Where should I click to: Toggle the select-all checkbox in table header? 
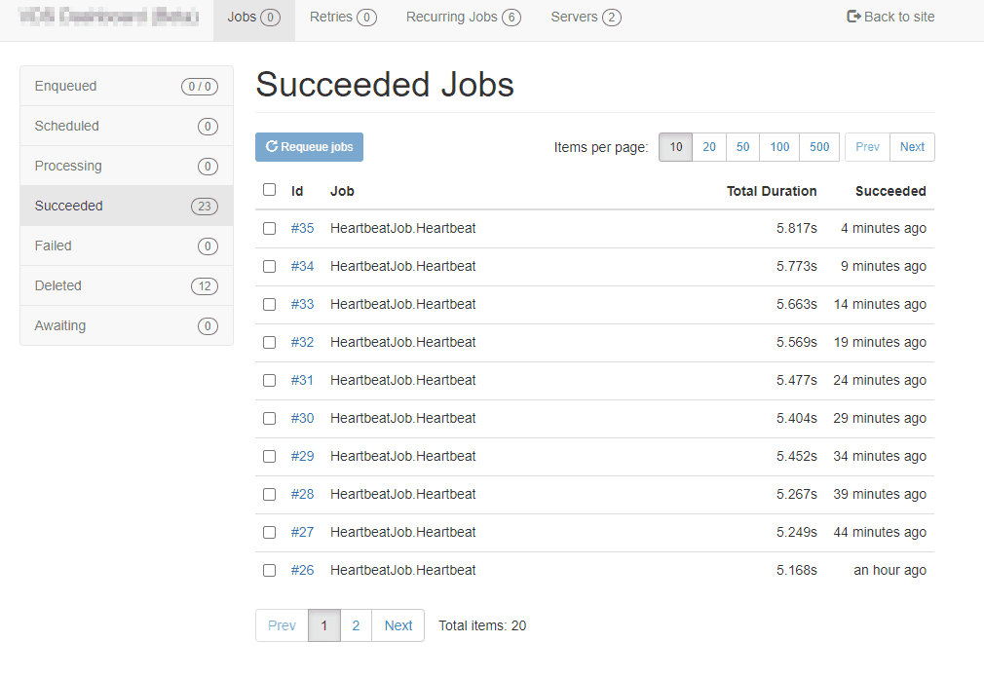coord(270,190)
